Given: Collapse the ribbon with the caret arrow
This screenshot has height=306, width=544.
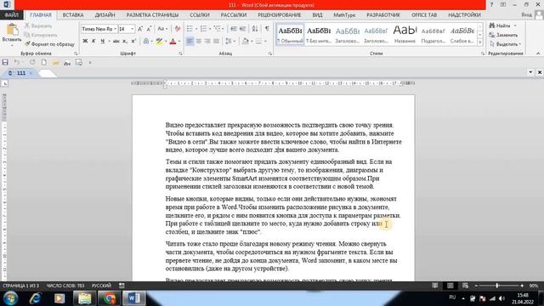Looking at the screenshot, I should point(538,54).
